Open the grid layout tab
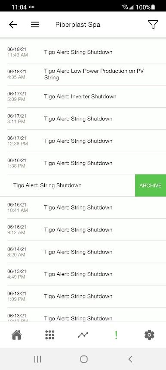 point(50,335)
